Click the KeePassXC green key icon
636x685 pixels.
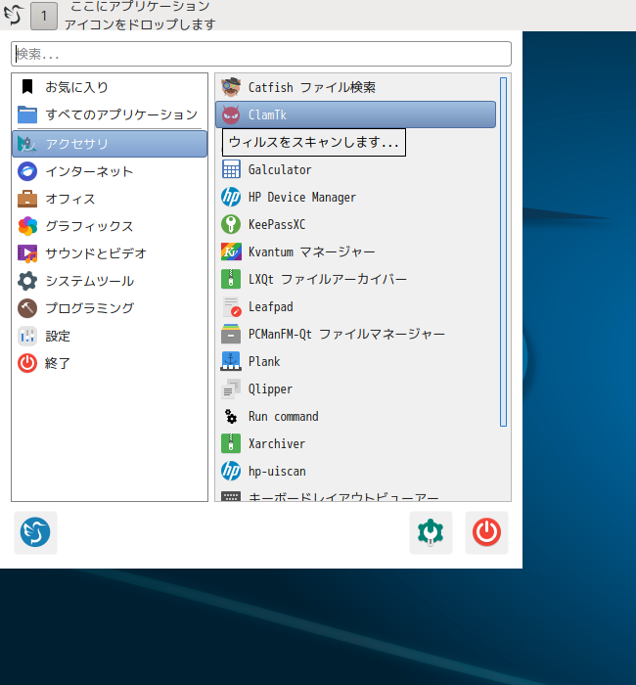click(x=231, y=224)
